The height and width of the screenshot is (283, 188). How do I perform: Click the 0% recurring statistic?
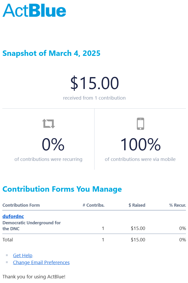53,144
